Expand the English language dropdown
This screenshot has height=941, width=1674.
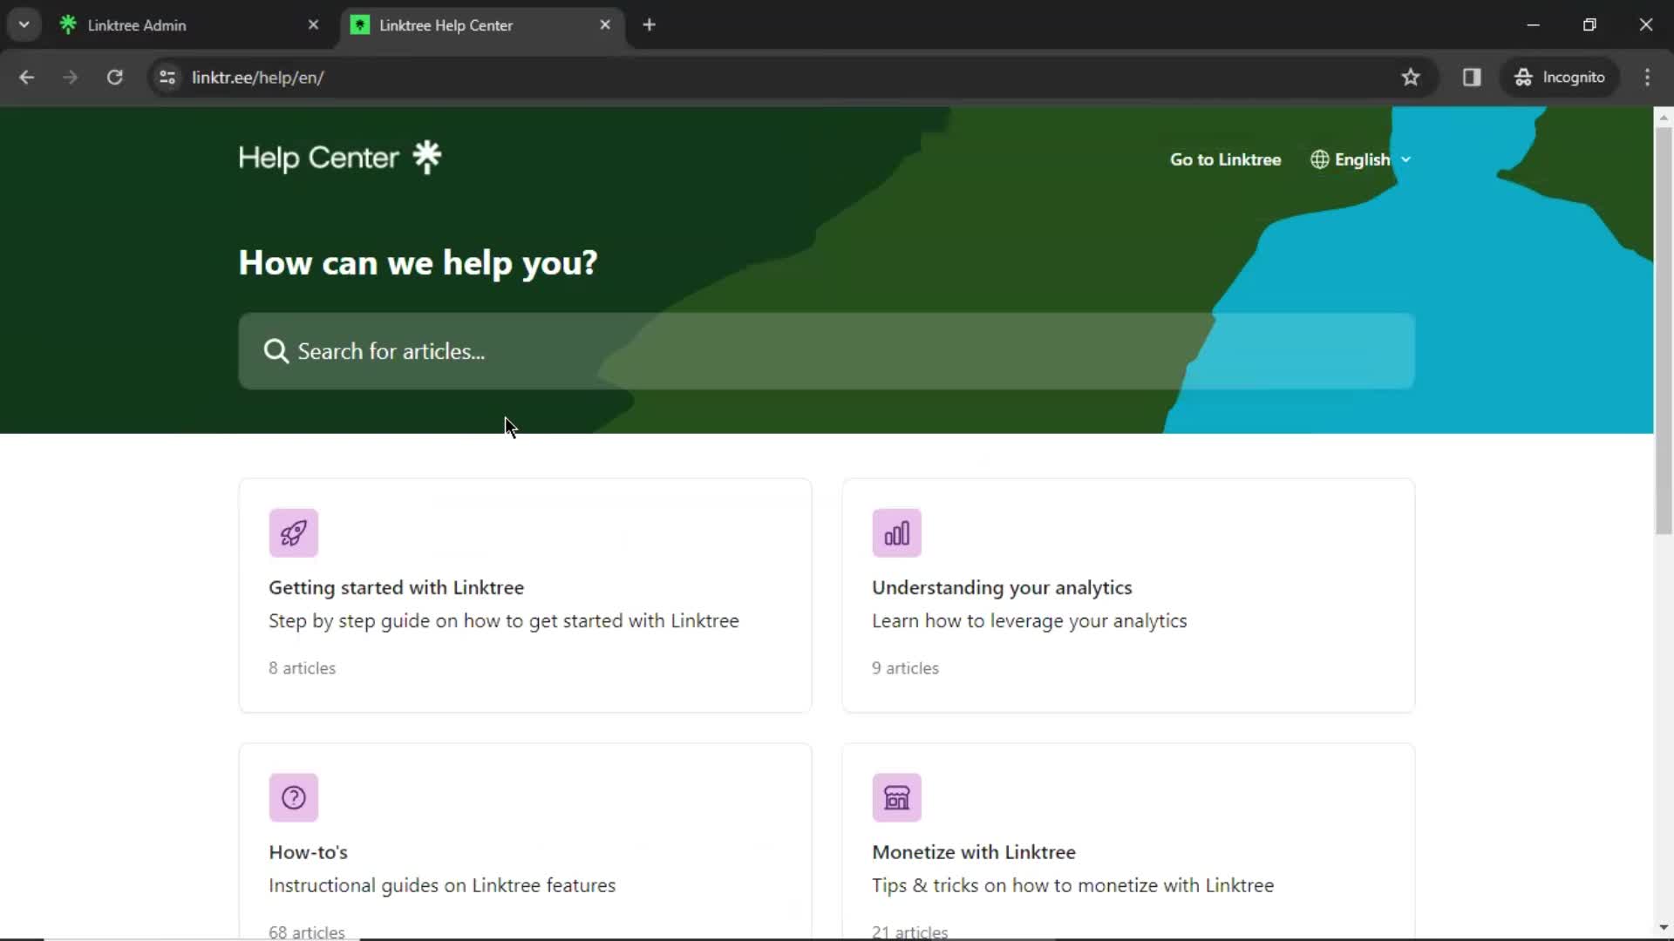click(1361, 159)
